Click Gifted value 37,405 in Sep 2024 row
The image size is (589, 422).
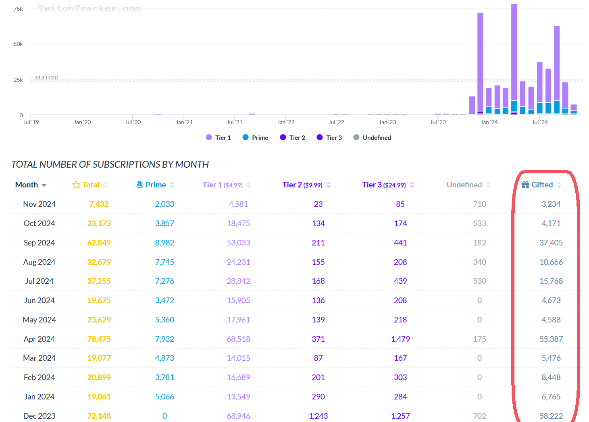(551, 243)
